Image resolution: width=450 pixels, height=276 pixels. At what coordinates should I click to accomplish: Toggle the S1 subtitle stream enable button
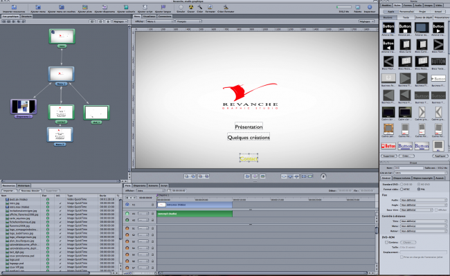[127, 228]
